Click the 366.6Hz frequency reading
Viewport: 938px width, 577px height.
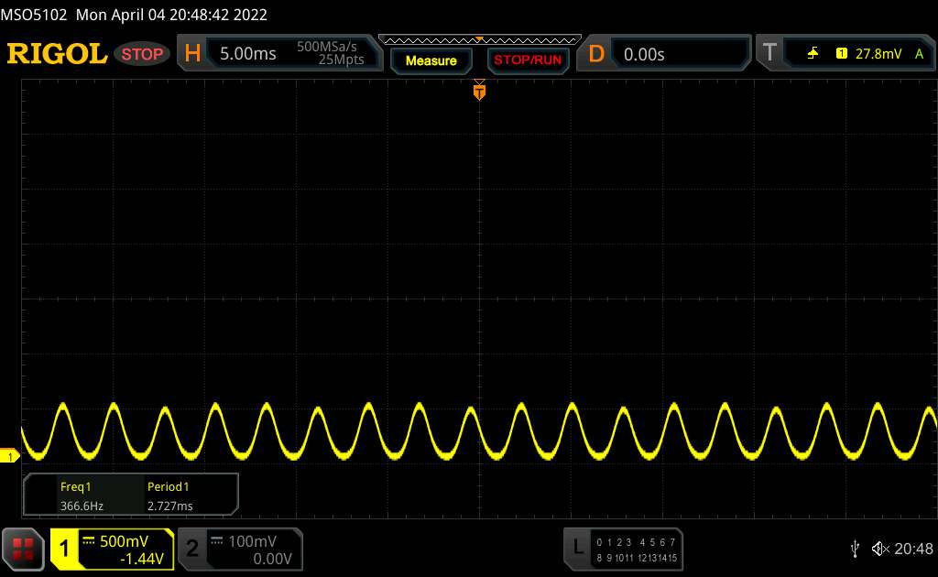[82, 506]
